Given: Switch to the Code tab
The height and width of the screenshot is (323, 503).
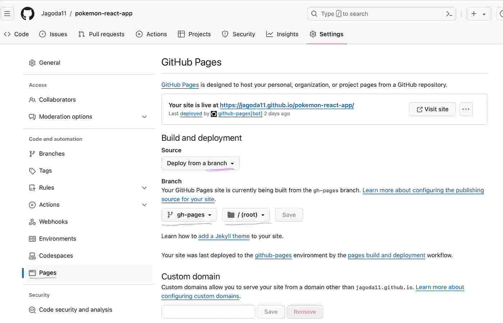Looking at the screenshot, I should click(x=17, y=34).
